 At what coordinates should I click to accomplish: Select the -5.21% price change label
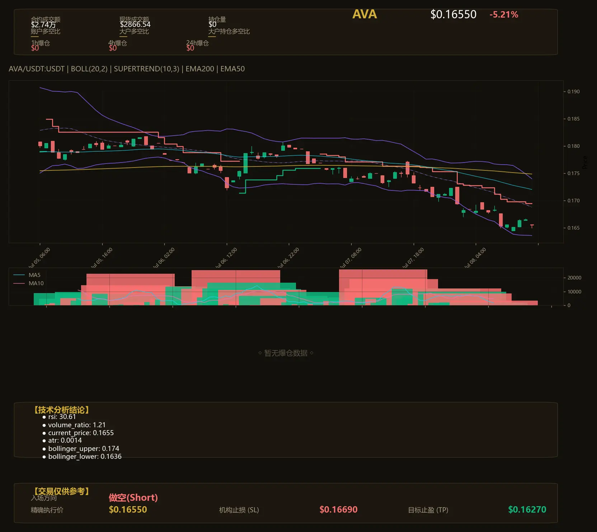pyautogui.click(x=504, y=15)
